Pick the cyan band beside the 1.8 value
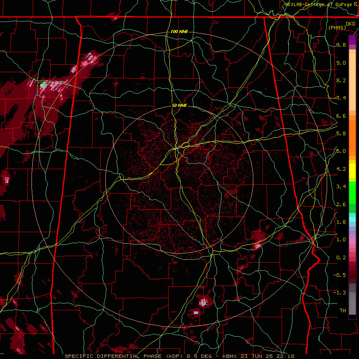 point(352,219)
